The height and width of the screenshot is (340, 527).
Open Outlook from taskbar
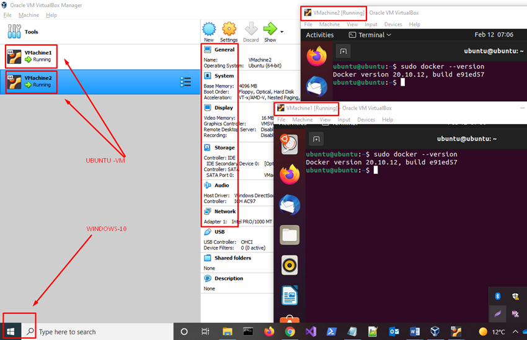394,331
